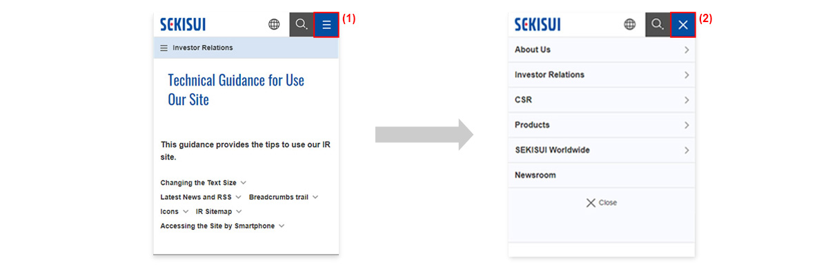Click the search magnifier on left phone

pyautogui.click(x=301, y=25)
